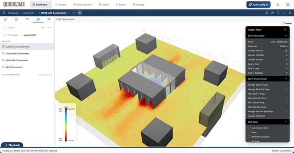Click the return arrow icon before Workspace
This screenshot has height=153, width=294.
pos(5,35)
